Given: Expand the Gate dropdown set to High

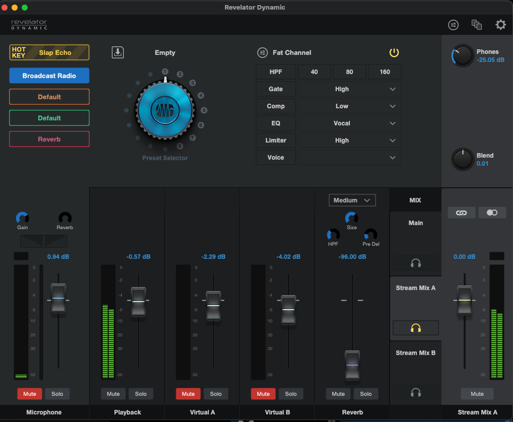Looking at the screenshot, I should pos(349,89).
